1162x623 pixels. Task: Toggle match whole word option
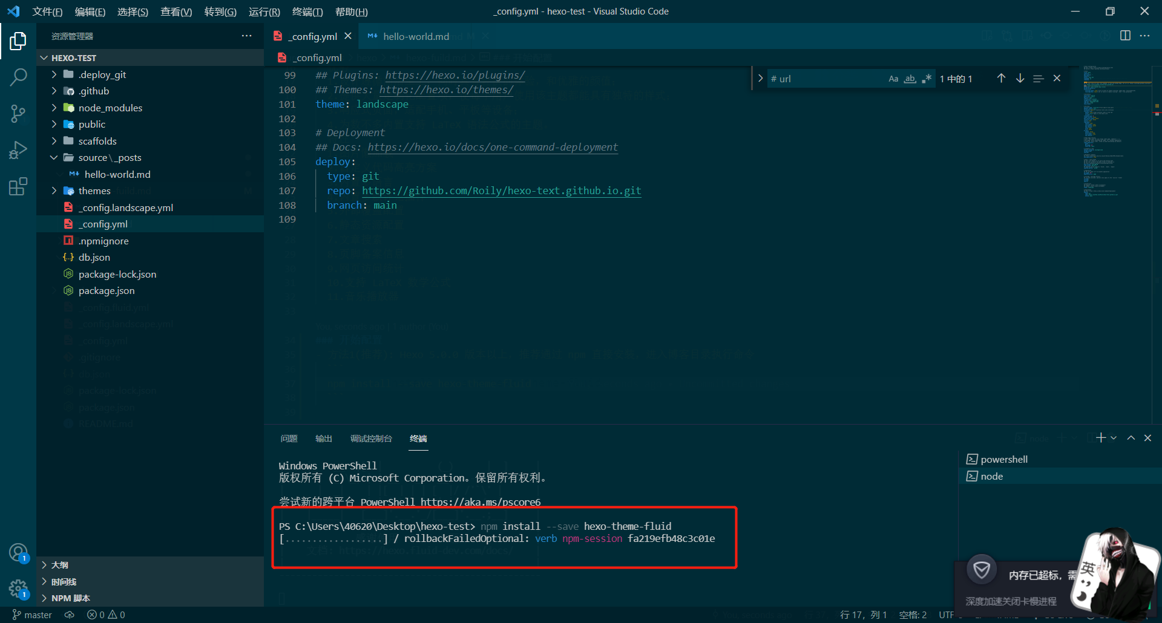coord(910,79)
